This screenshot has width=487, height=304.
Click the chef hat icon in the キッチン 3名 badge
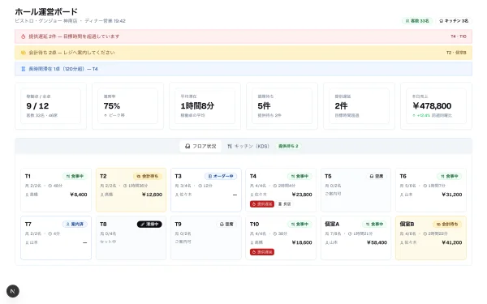(441, 21)
